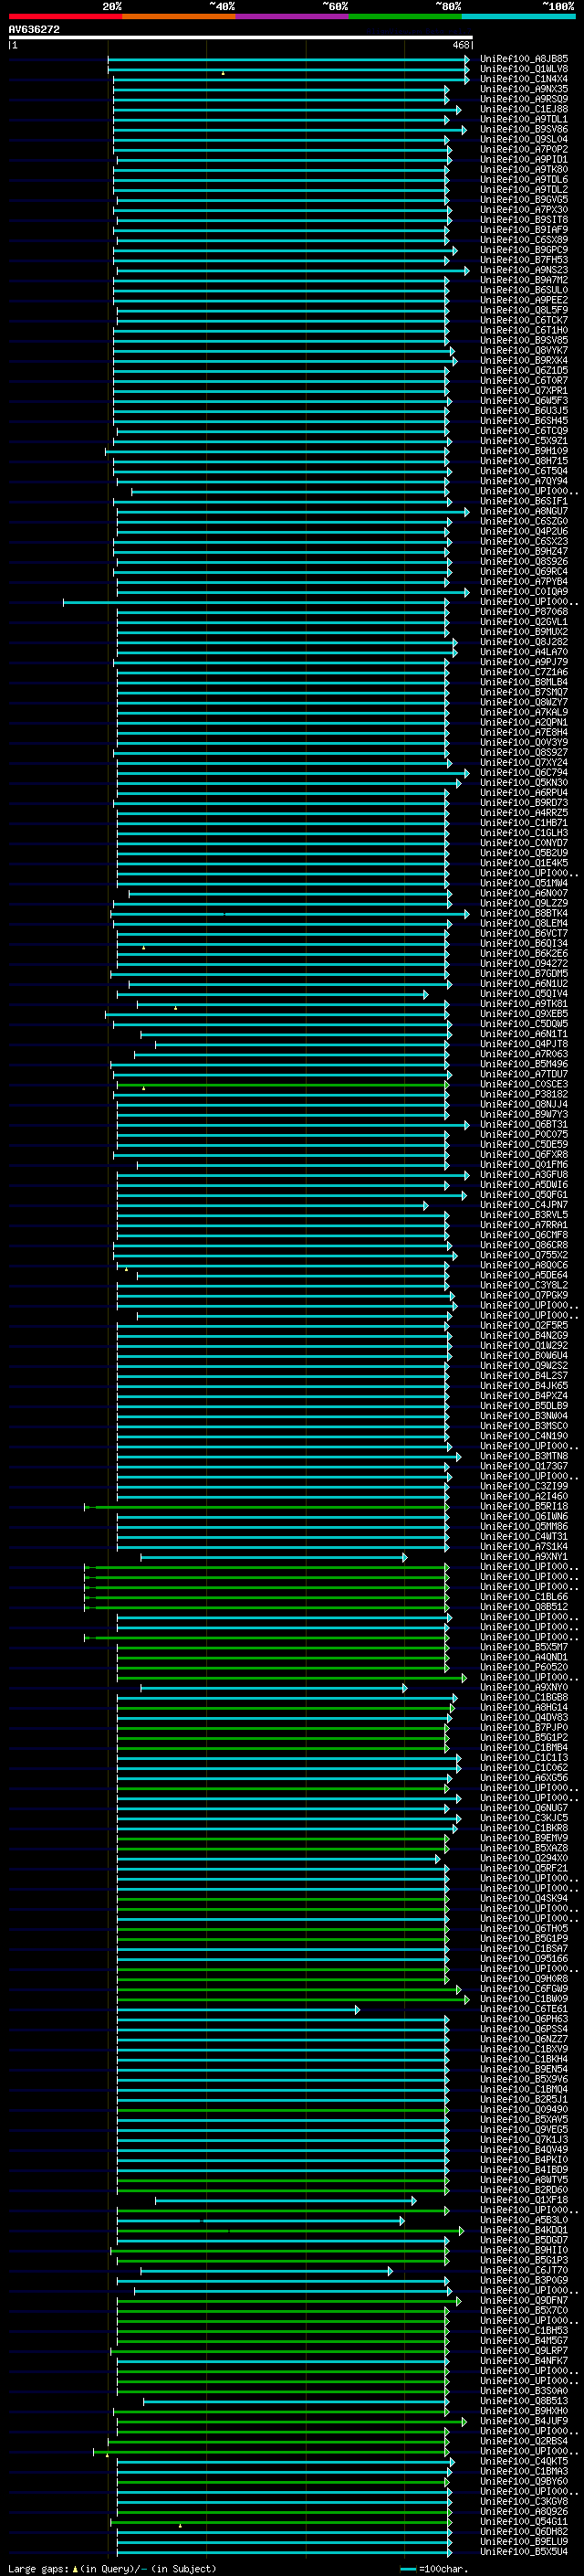Open hit label UniRef100_C1C1I3
Image resolution: width=584 pixels, height=2576 pixels.
pos(524,1758)
